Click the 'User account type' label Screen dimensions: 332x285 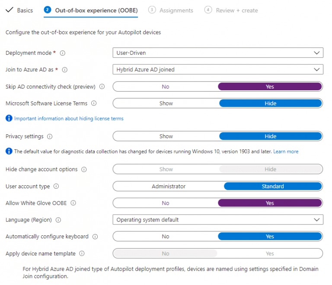tap(28, 186)
